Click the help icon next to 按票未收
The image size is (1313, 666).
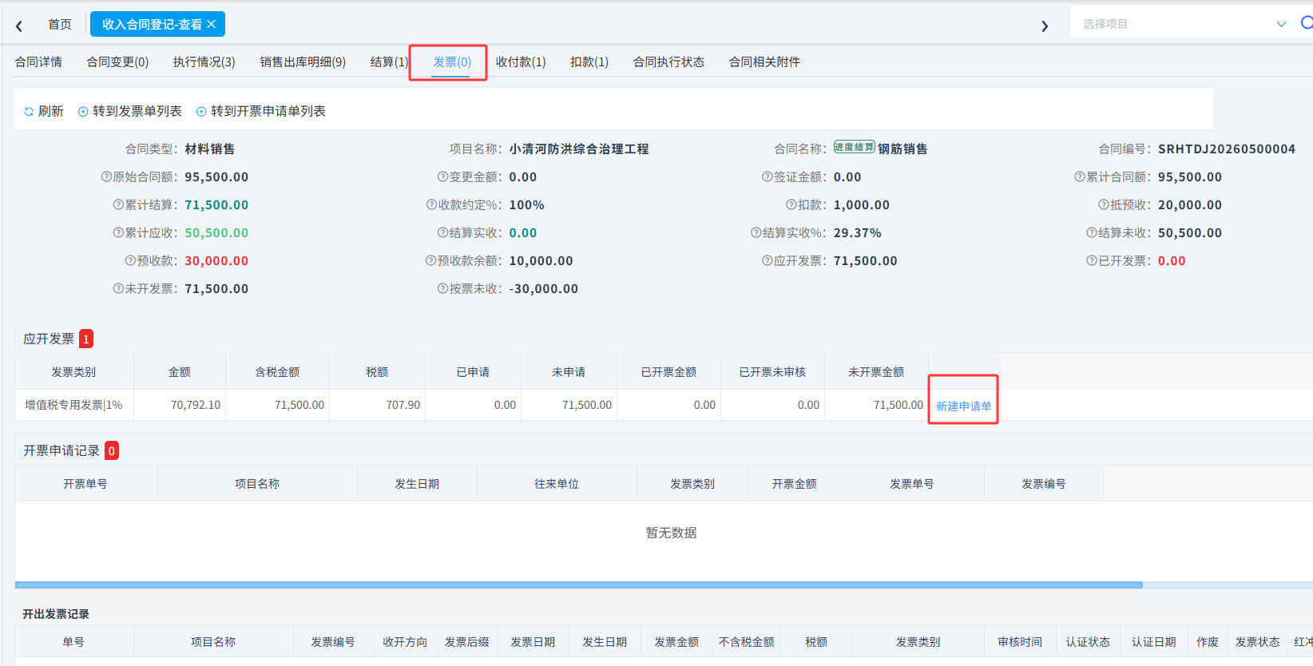(442, 288)
